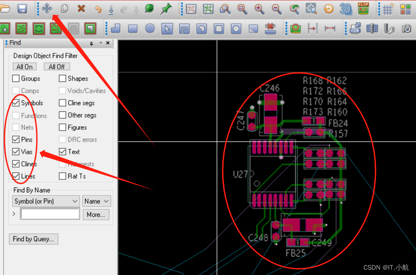Click the C248 reference label
Screen dimensions: 416x275
(x=258, y=237)
